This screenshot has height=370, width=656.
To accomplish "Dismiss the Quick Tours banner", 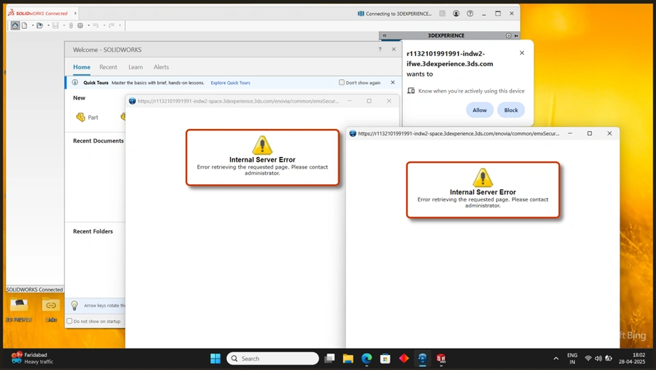I will pyautogui.click(x=393, y=83).
